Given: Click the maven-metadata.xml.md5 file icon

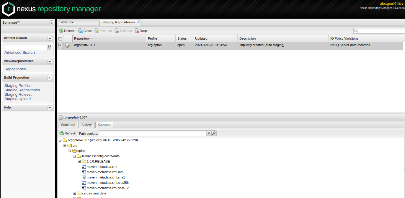Looking at the screenshot, I should tap(84, 172).
